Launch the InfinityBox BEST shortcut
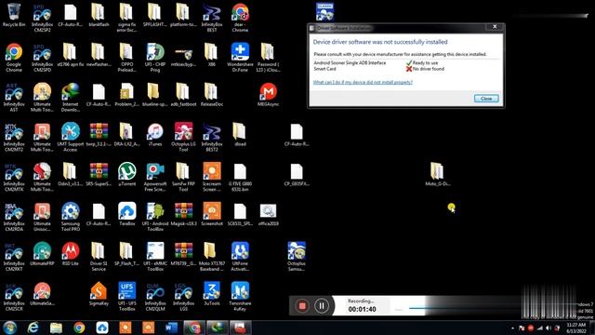 click(212, 18)
